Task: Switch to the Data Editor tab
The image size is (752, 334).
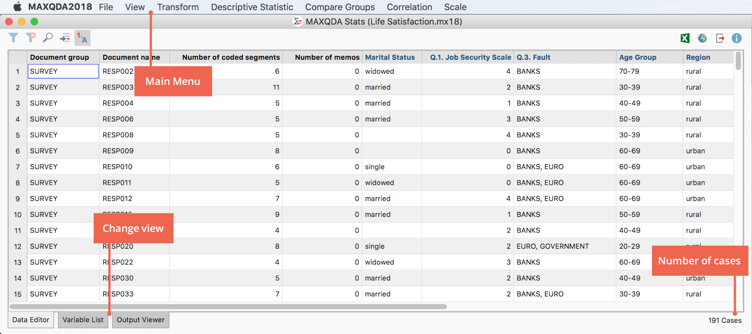Action: (31, 320)
